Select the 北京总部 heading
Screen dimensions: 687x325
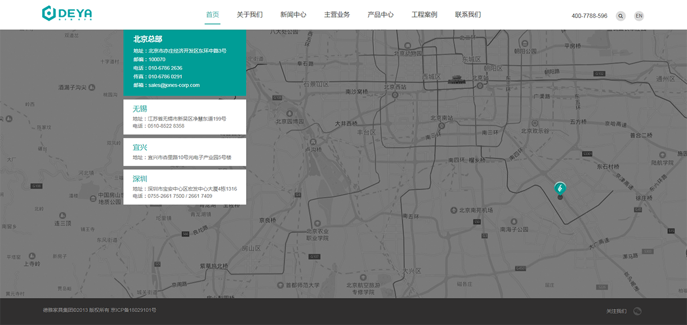click(x=148, y=39)
